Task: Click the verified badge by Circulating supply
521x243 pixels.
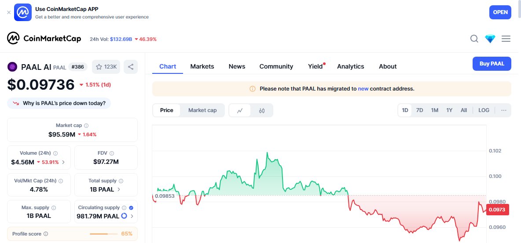Action: tap(131, 208)
